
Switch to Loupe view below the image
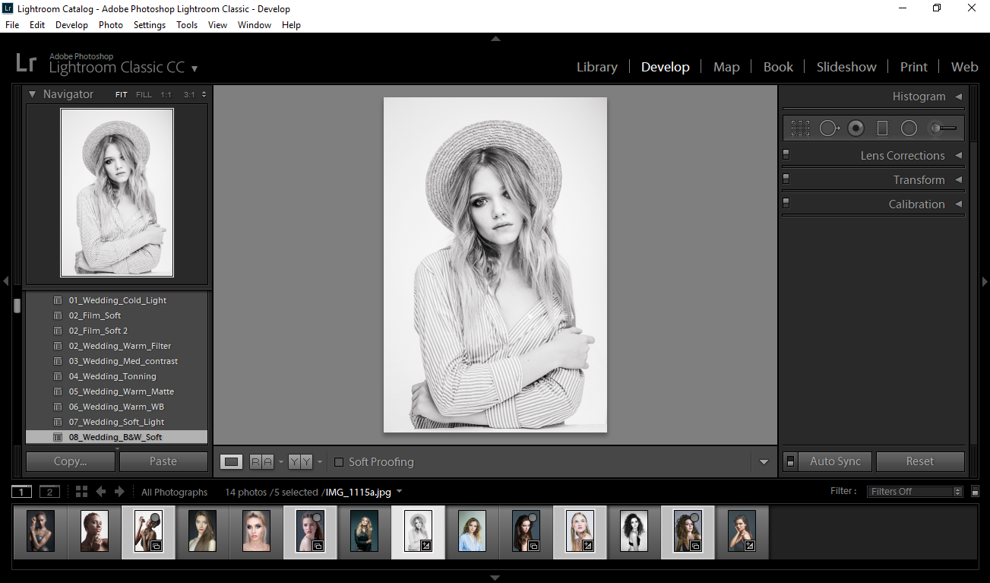click(231, 461)
